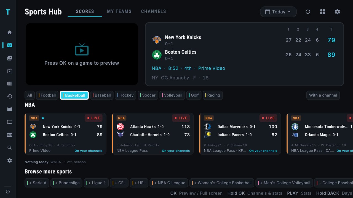Open the Home icon in sidebar
353x198 pixels.
click(10, 32)
